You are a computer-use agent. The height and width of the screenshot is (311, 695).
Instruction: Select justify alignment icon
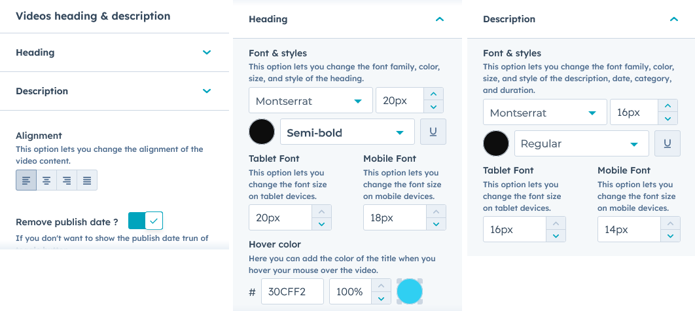click(x=87, y=180)
